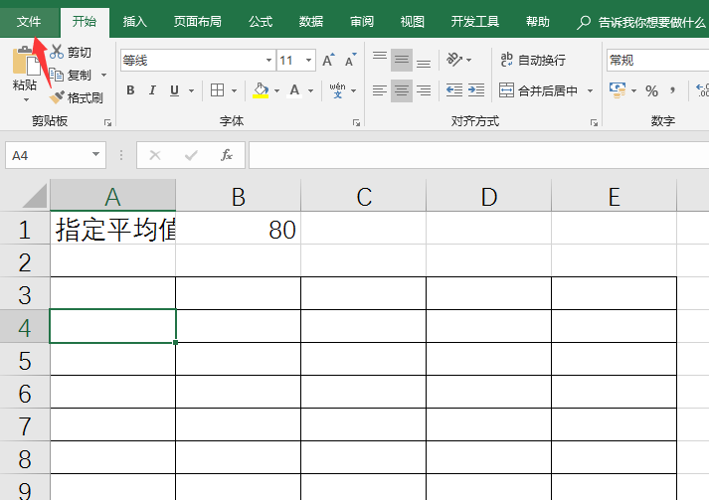Image resolution: width=709 pixels, height=500 pixels.
Task: Click the accounting number format icon
Action: tap(618, 90)
